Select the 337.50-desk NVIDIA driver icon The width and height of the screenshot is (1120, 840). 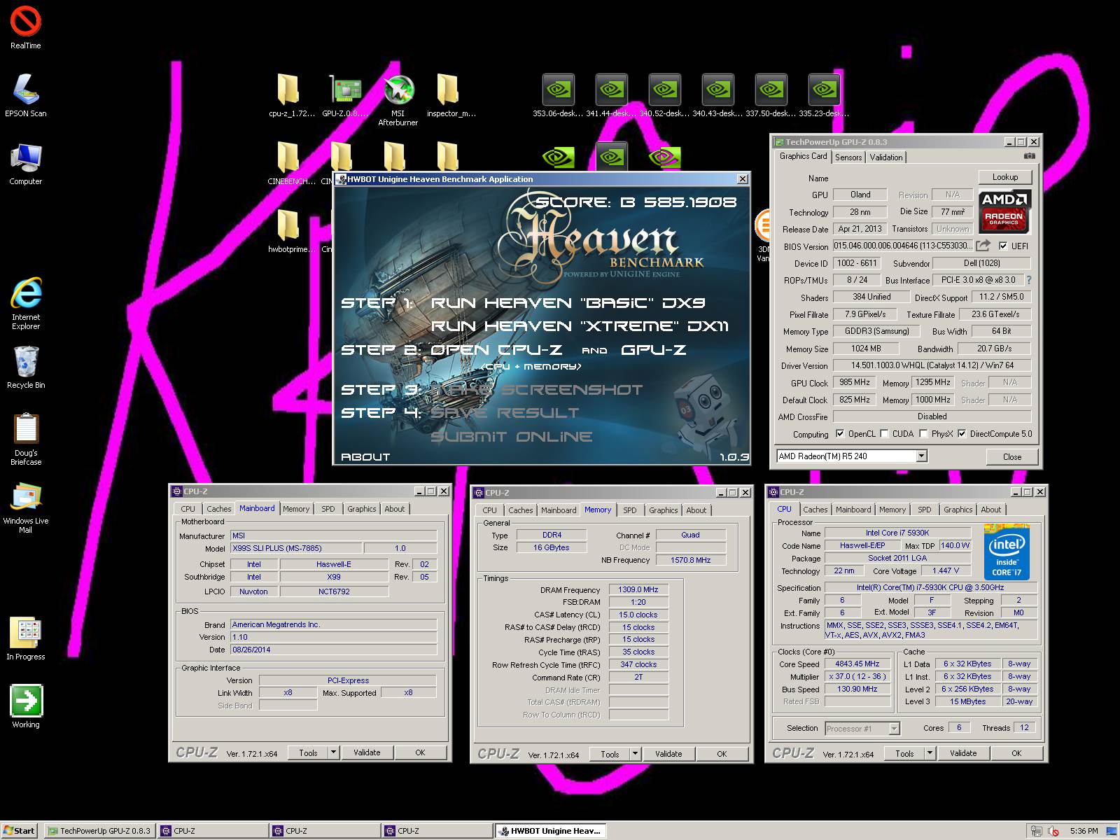point(771,95)
